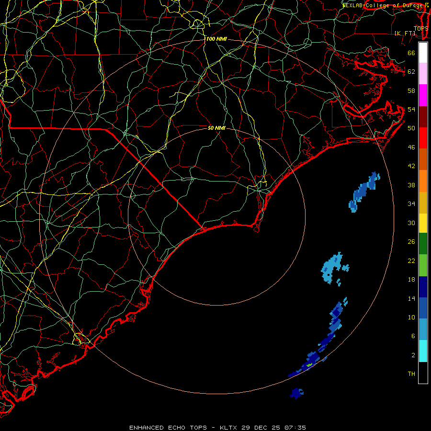Click the ENHANCED ECHO TOPS KLTX caption
This screenshot has width=431, height=431.
[217, 428]
